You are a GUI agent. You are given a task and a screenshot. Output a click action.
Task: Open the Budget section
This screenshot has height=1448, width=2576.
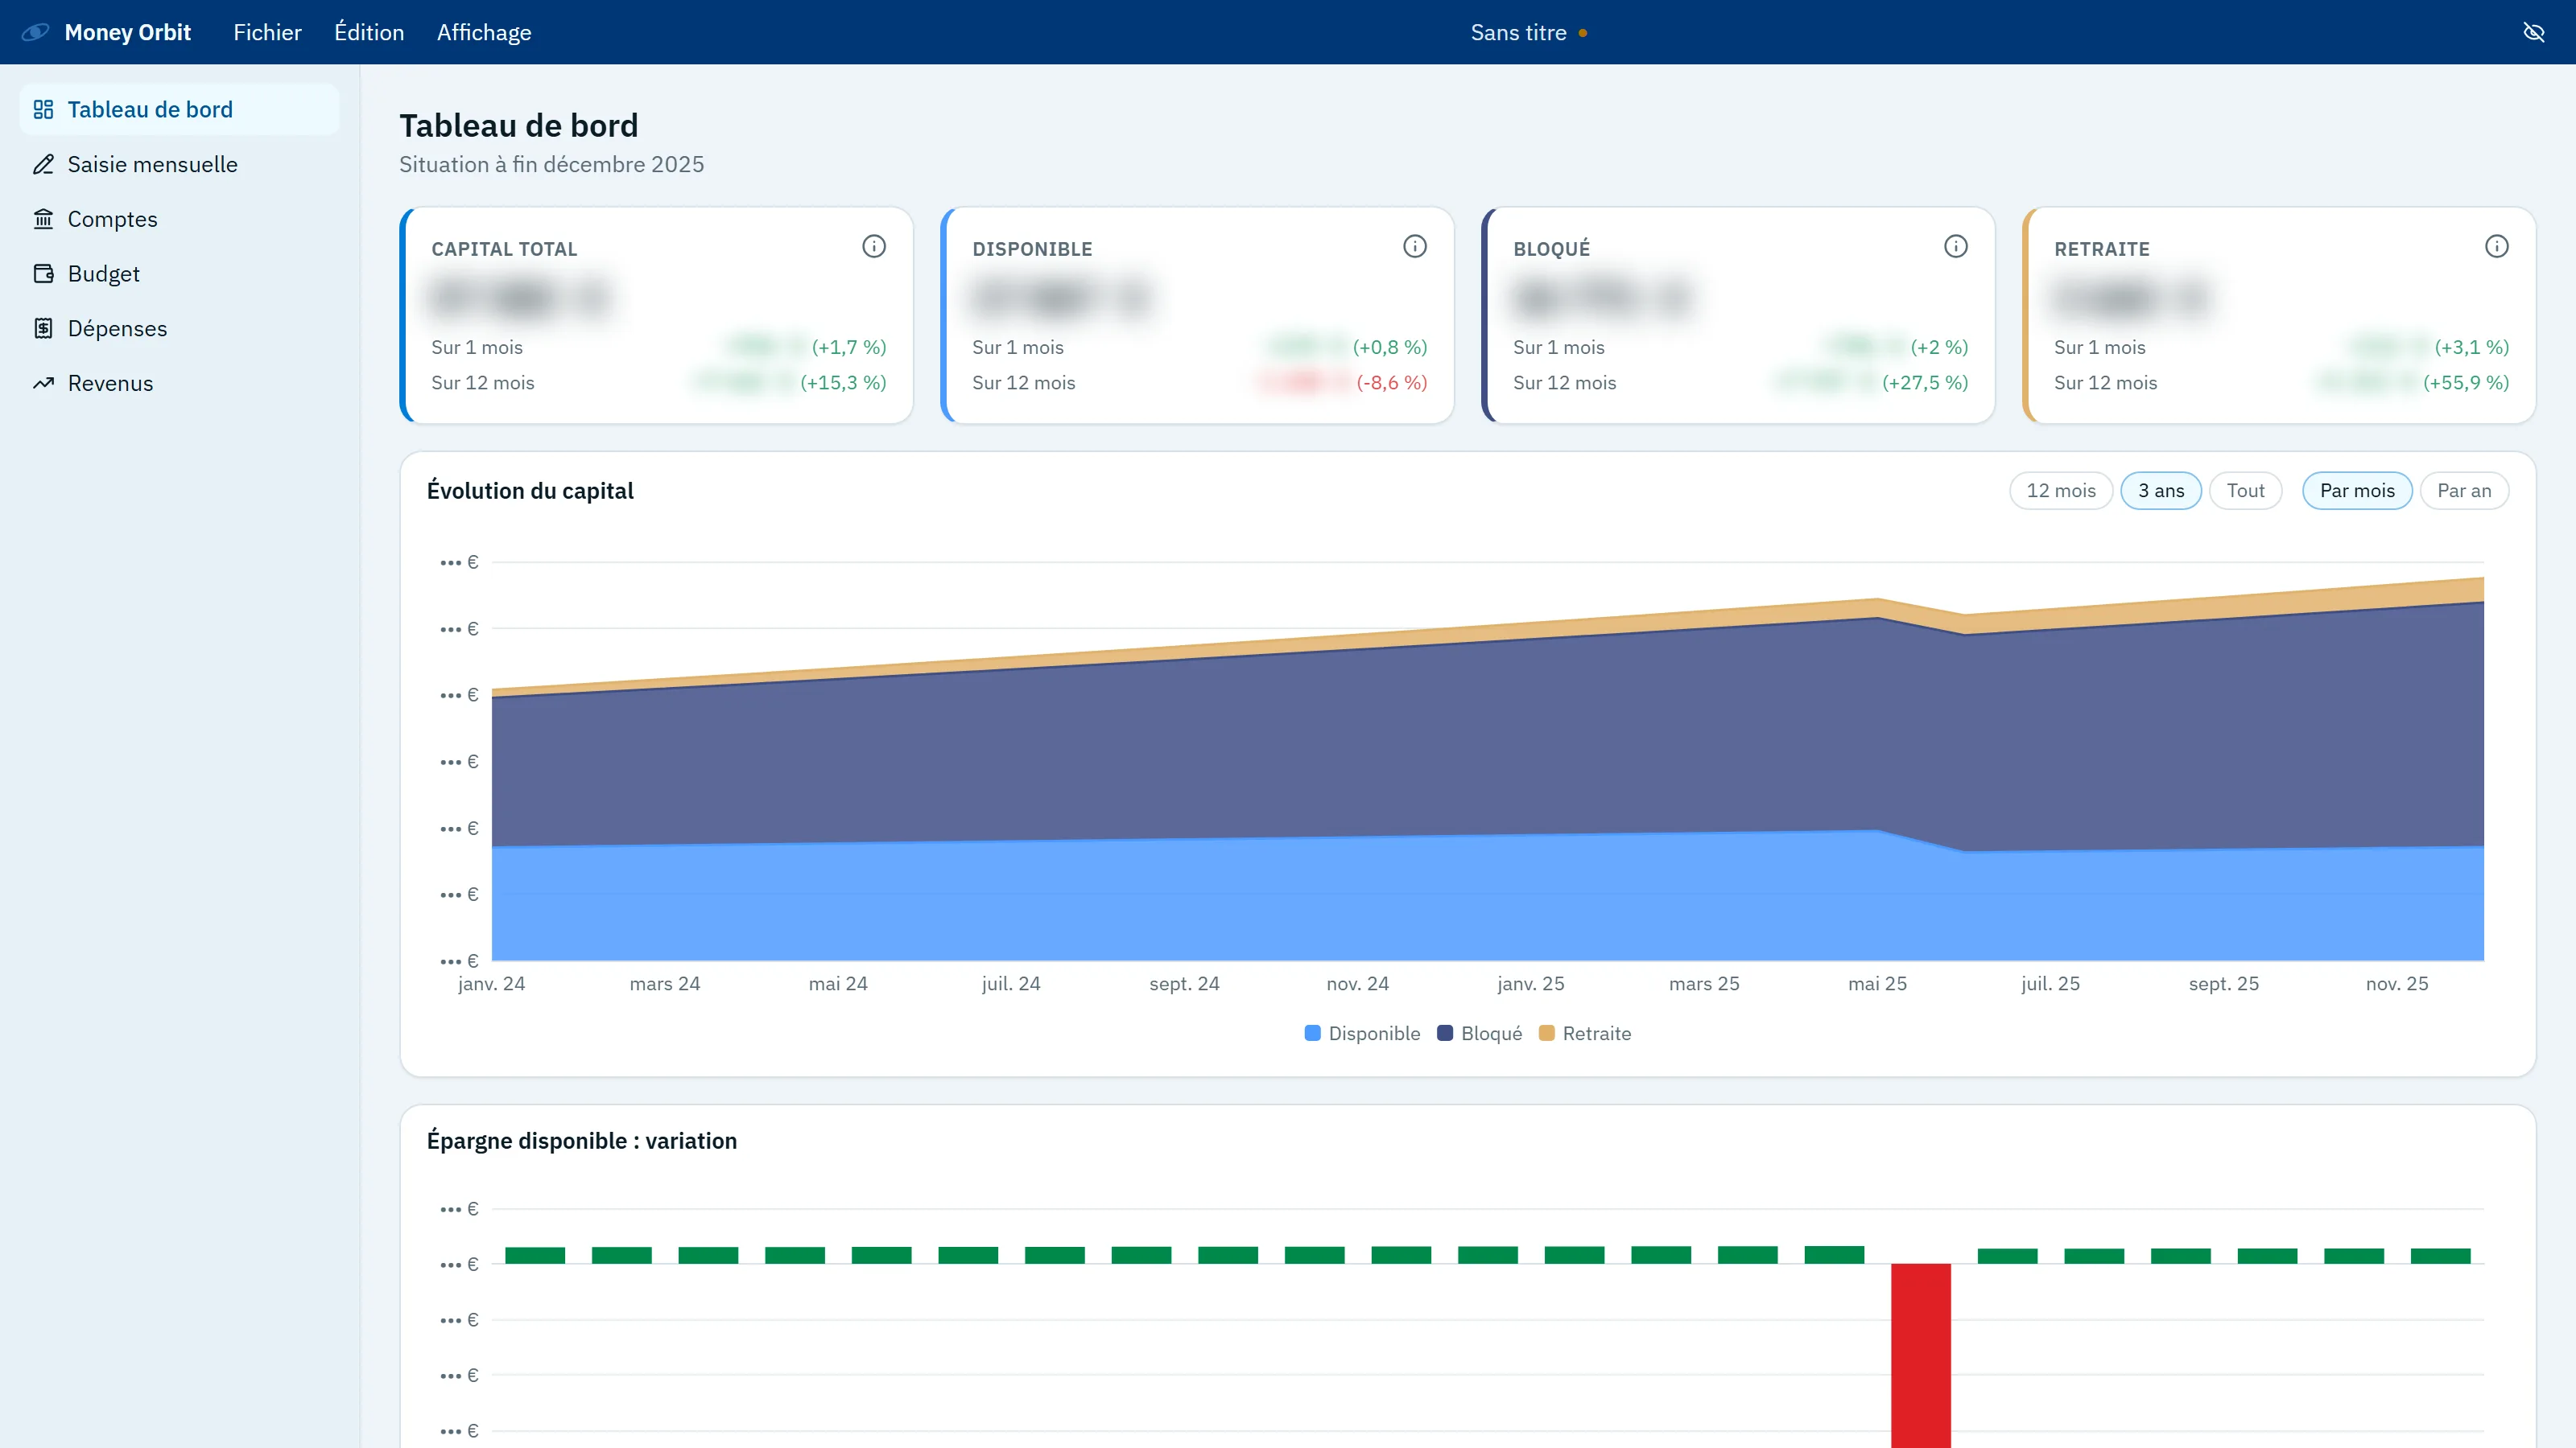(179, 274)
